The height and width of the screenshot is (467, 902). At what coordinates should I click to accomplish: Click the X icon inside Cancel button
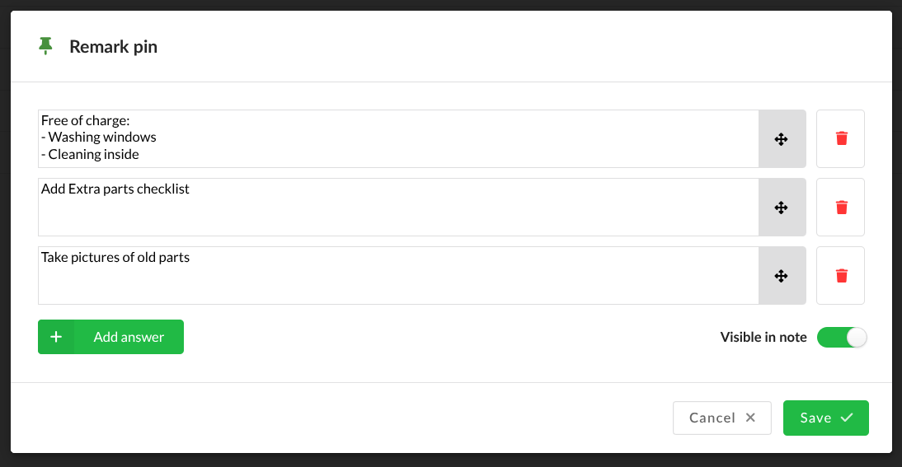[750, 418]
